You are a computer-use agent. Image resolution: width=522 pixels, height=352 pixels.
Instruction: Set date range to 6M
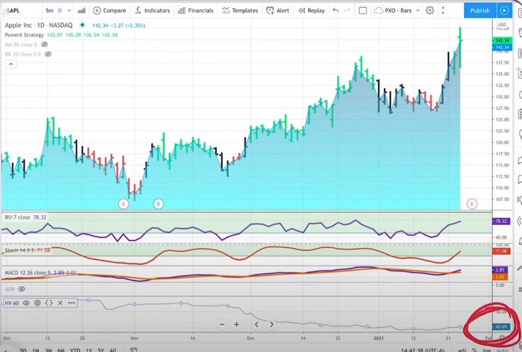point(61,350)
